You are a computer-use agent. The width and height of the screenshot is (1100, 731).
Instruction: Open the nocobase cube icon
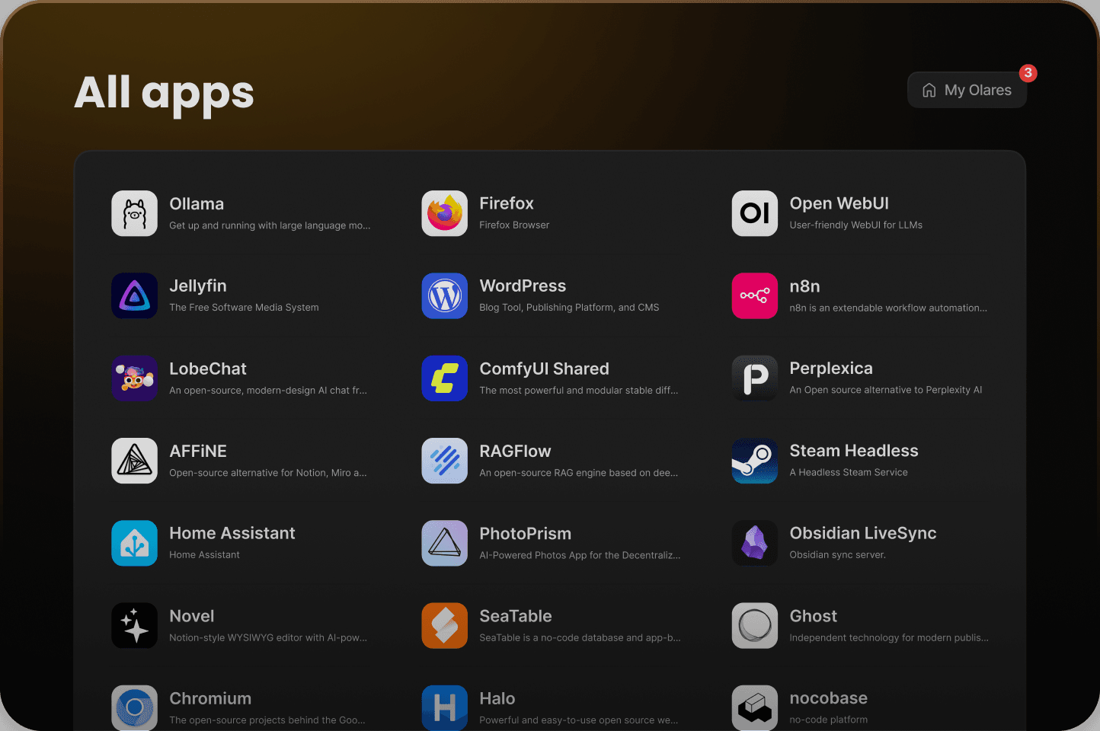tap(755, 708)
